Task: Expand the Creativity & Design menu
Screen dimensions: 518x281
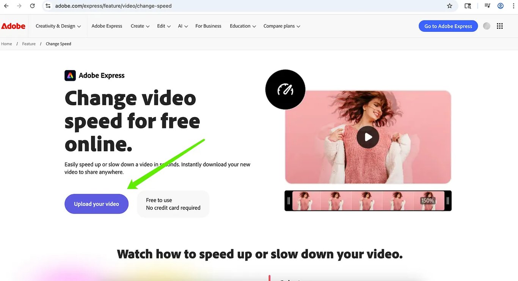Action: point(58,26)
